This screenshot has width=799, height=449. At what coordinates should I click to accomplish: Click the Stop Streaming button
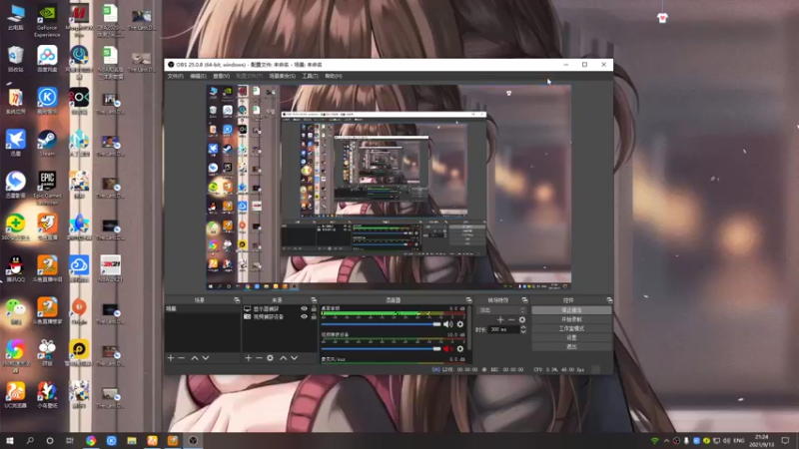tap(571, 310)
